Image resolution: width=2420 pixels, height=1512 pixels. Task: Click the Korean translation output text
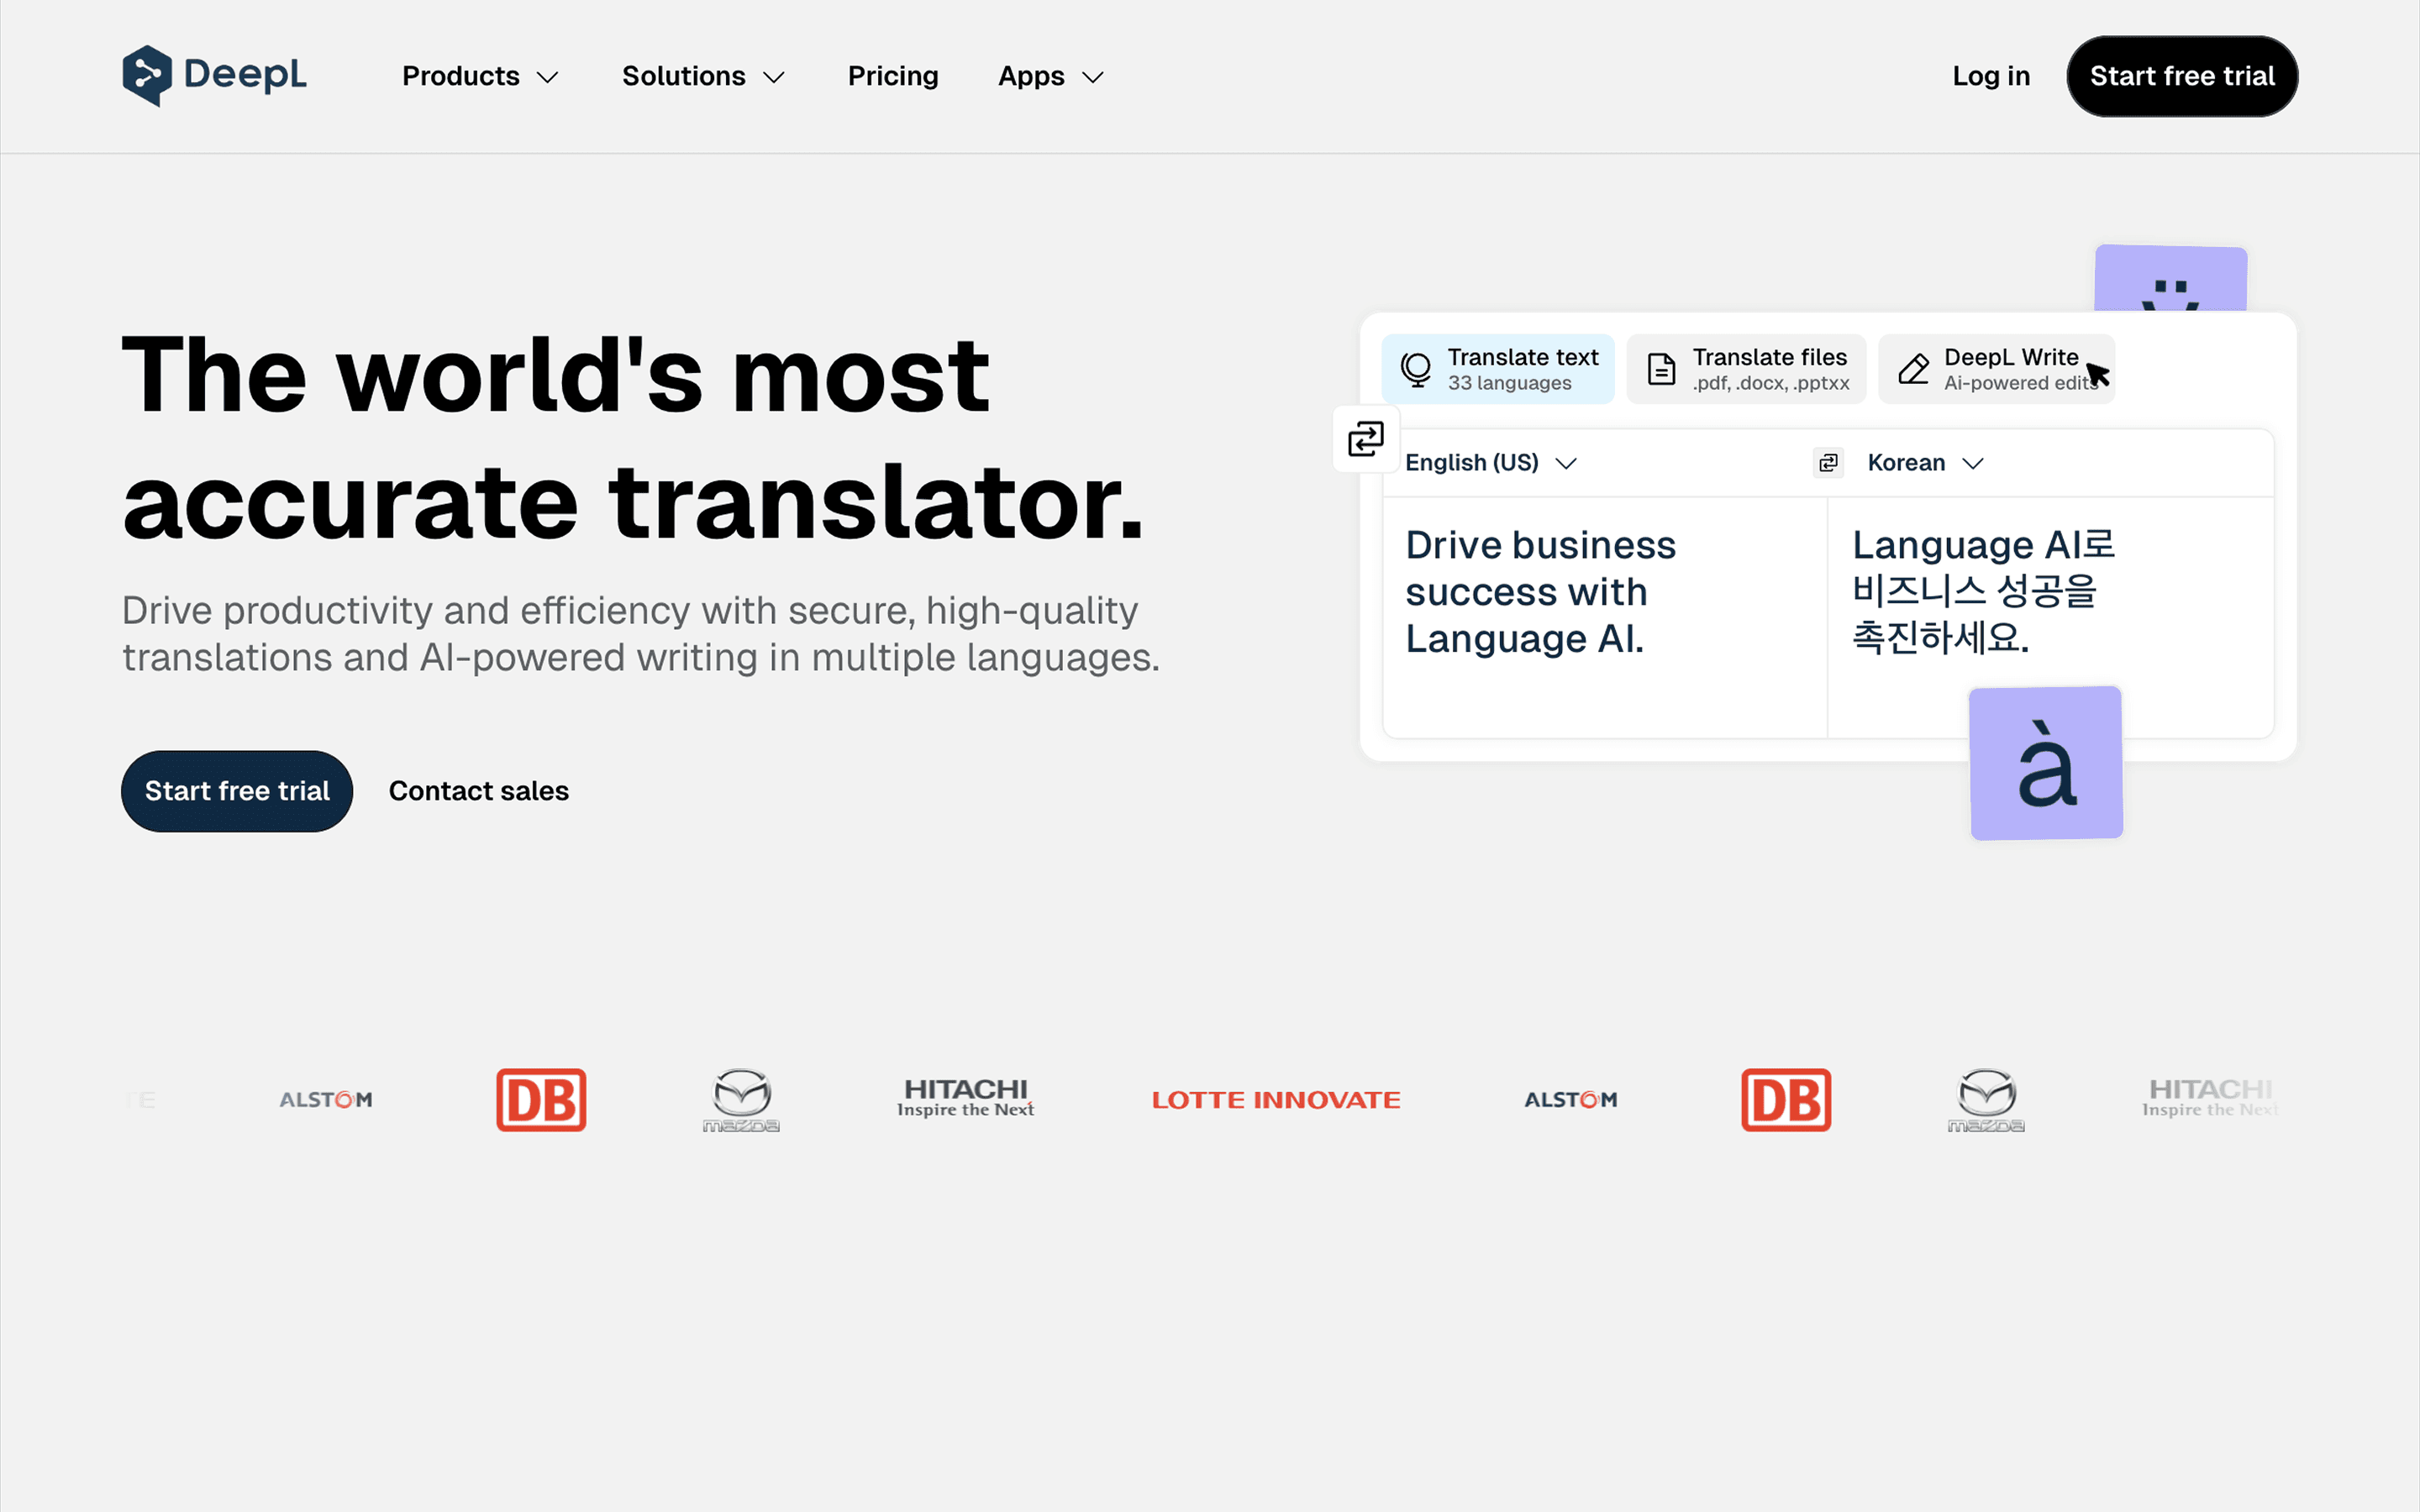pos(1983,591)
